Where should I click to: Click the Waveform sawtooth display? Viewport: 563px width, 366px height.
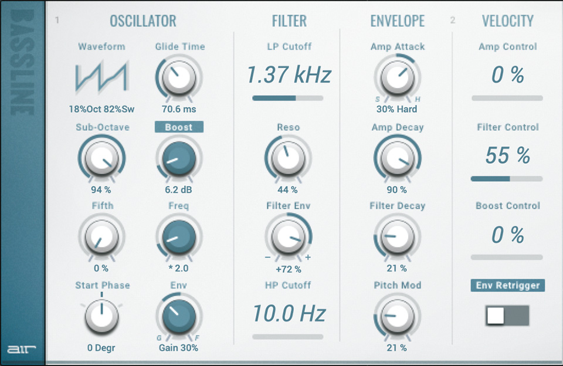[101, 76]
